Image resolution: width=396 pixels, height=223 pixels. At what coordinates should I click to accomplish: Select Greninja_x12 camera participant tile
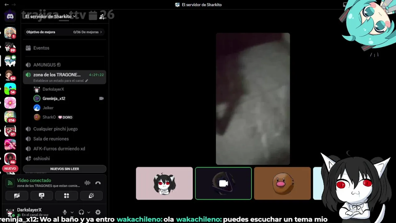coord(223,183)
